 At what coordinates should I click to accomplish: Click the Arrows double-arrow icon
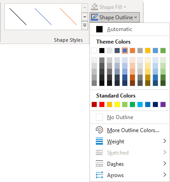[99, 175]
